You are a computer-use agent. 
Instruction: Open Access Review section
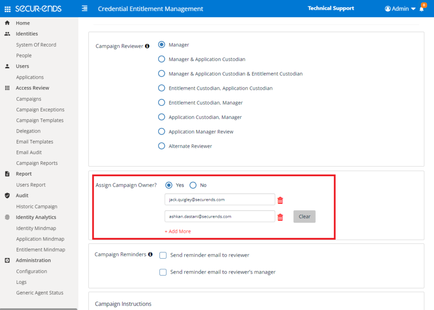[32, 88]
